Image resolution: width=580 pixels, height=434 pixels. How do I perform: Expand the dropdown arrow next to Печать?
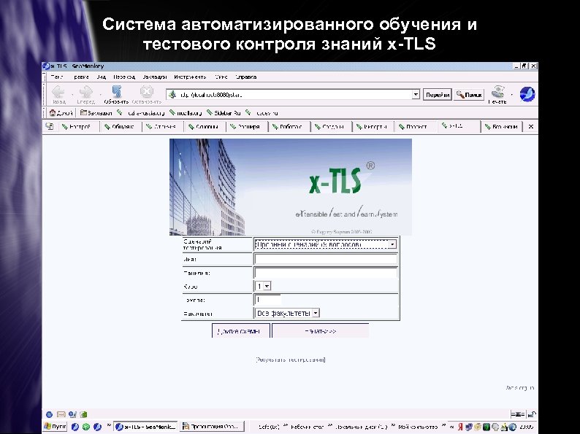tap(512, 95)
